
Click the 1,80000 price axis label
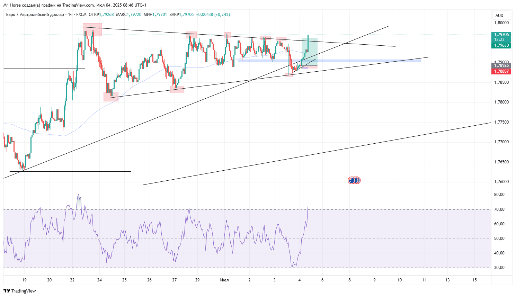point(501,23)
